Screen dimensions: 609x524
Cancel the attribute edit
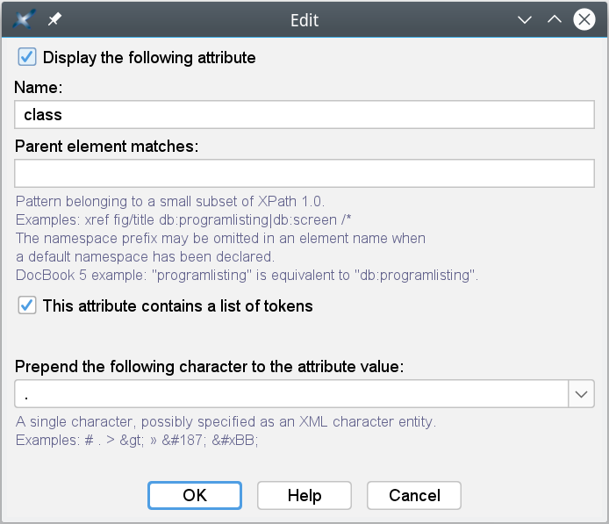click(x=414, y=496)
